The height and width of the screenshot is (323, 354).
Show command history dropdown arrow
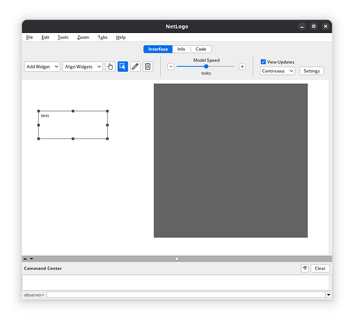pos(329,295)
